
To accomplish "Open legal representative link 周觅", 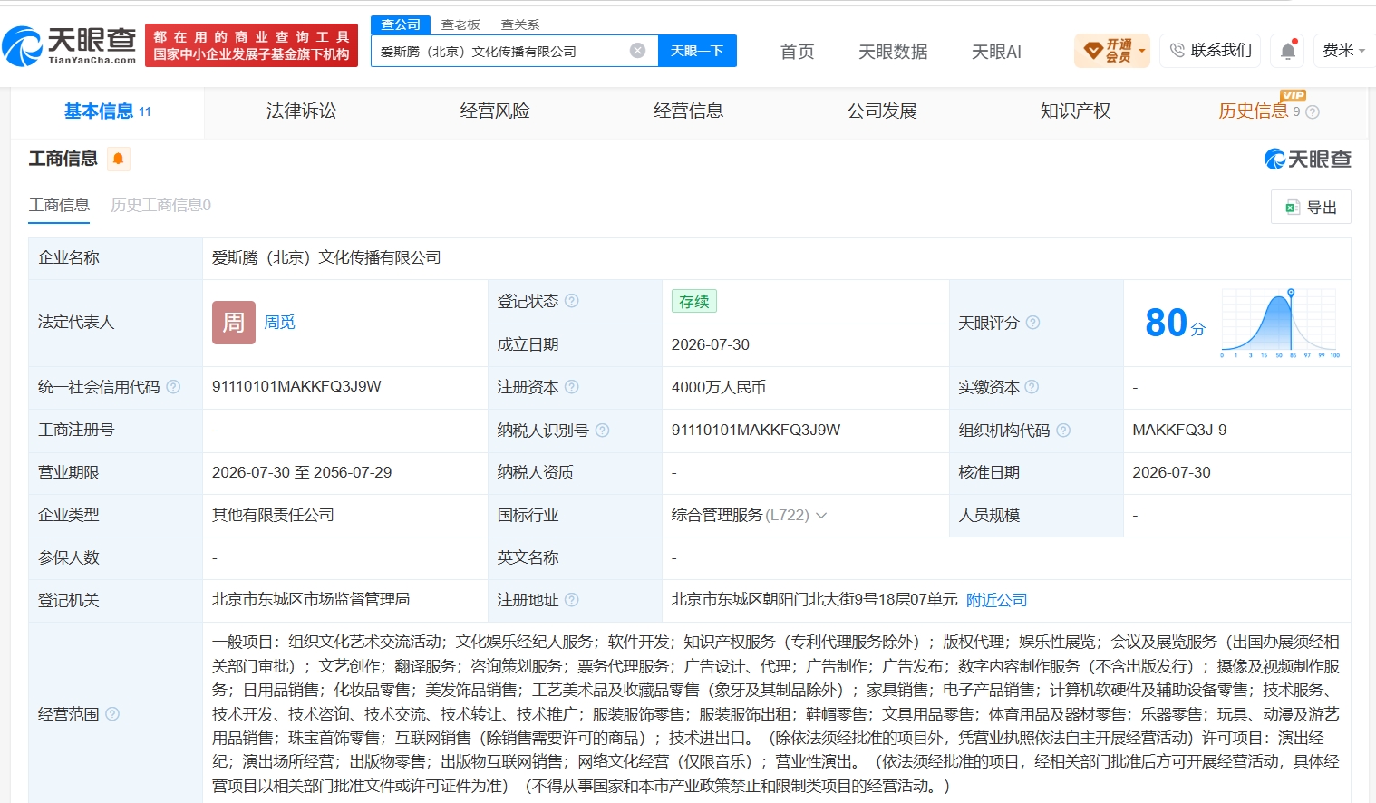I will pos(279,323).
